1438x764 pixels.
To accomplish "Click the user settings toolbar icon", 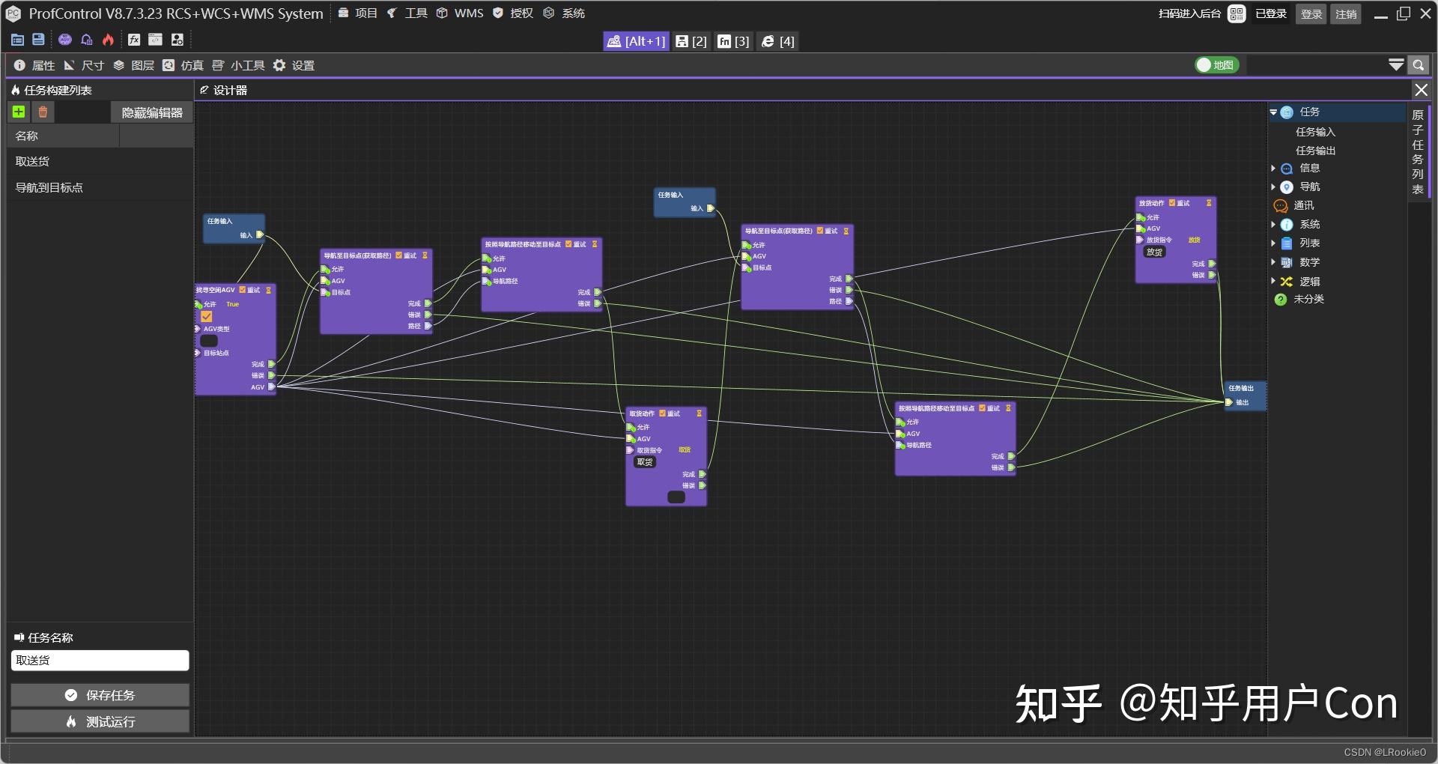I will [x=177, y=40].
